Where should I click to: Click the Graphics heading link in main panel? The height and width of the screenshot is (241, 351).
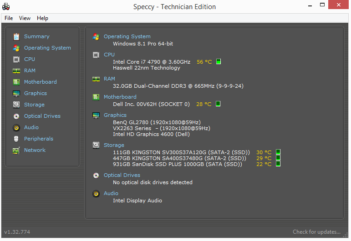115,115
